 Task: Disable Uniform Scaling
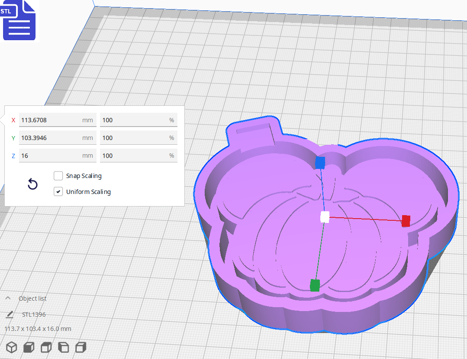coord(58,191)
